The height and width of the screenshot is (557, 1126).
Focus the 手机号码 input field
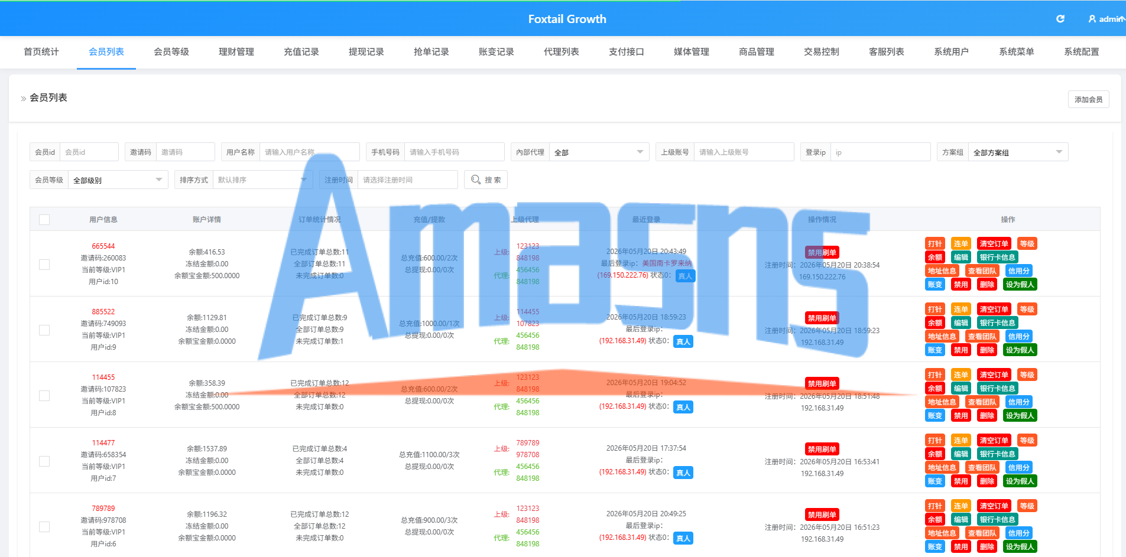pos(455,152)
